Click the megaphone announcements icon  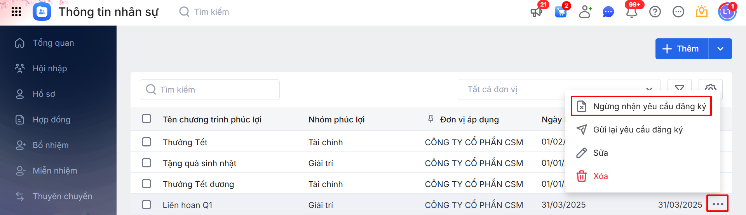pos(536,12)
